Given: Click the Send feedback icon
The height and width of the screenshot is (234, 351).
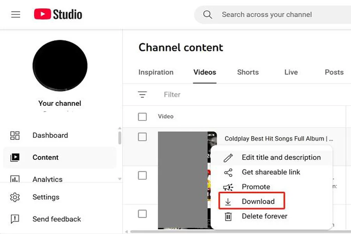Looking at the screenshot, I should coord(15,219).
